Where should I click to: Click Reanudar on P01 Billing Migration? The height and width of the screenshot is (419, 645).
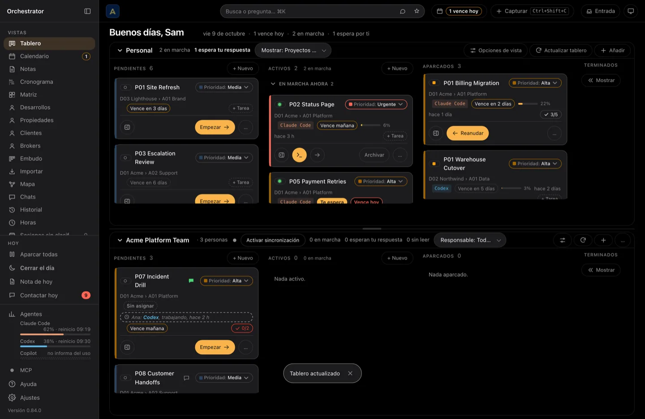pos(468,133)
